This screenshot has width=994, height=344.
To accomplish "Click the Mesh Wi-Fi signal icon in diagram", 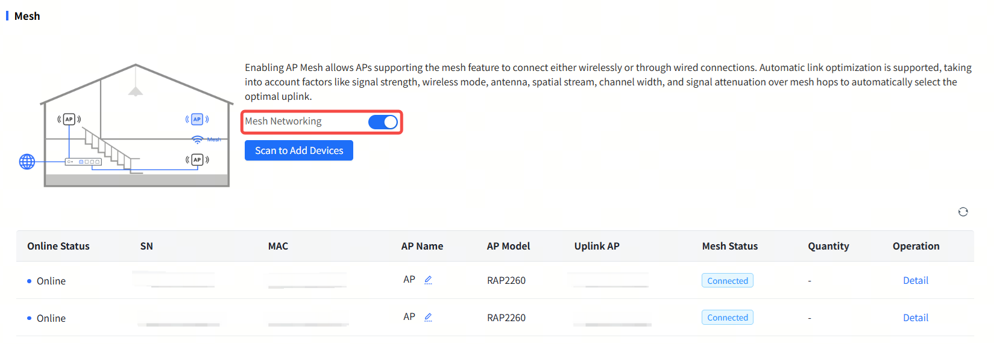I will click(x=198, y=140).
